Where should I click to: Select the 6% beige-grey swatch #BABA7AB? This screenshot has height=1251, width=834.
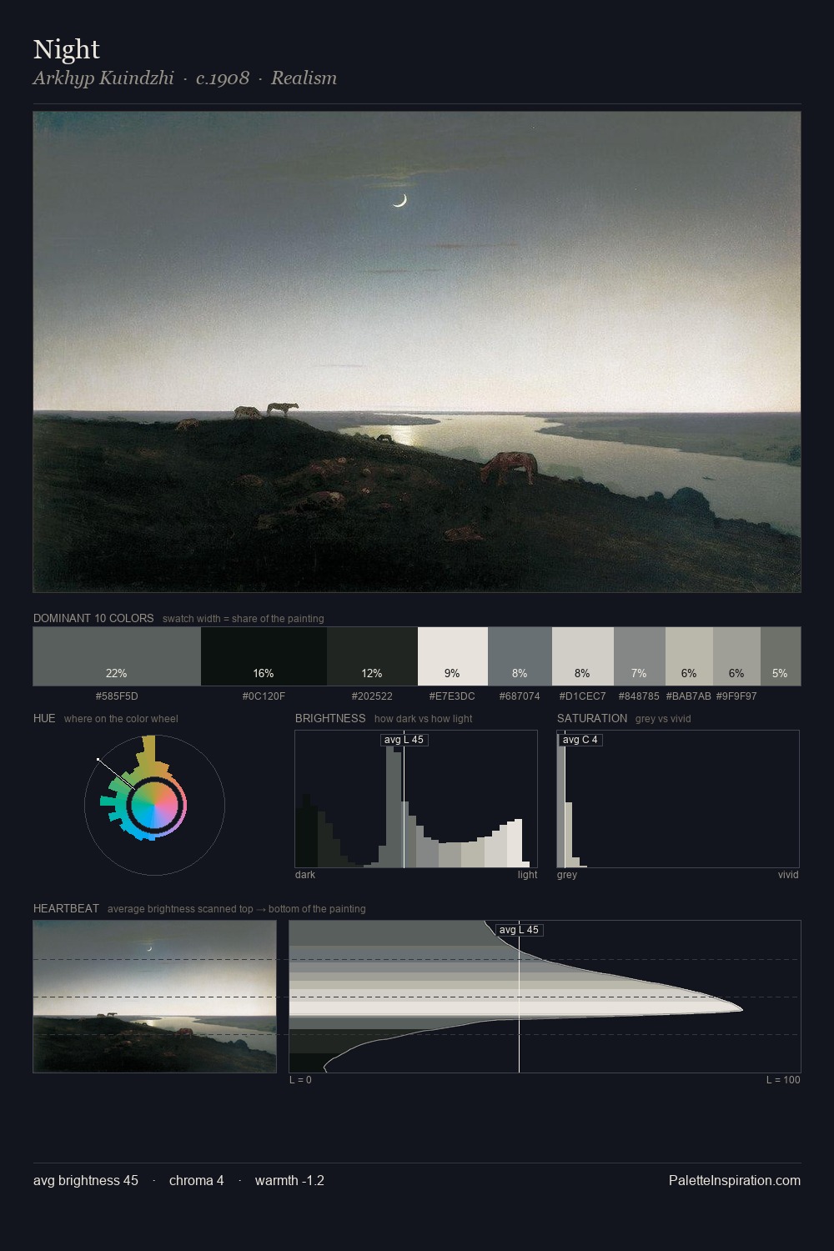pyautogui.click(x=689, y=656)
